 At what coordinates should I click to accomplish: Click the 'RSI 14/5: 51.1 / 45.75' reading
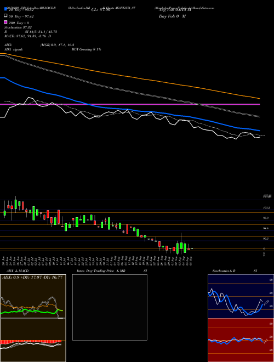coord(31,32)
